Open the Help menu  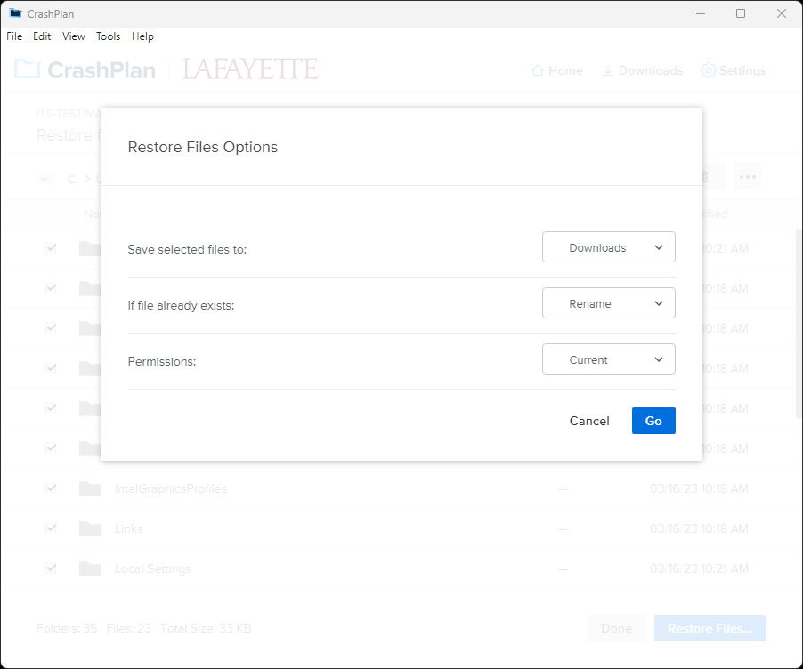pos(142,36)
